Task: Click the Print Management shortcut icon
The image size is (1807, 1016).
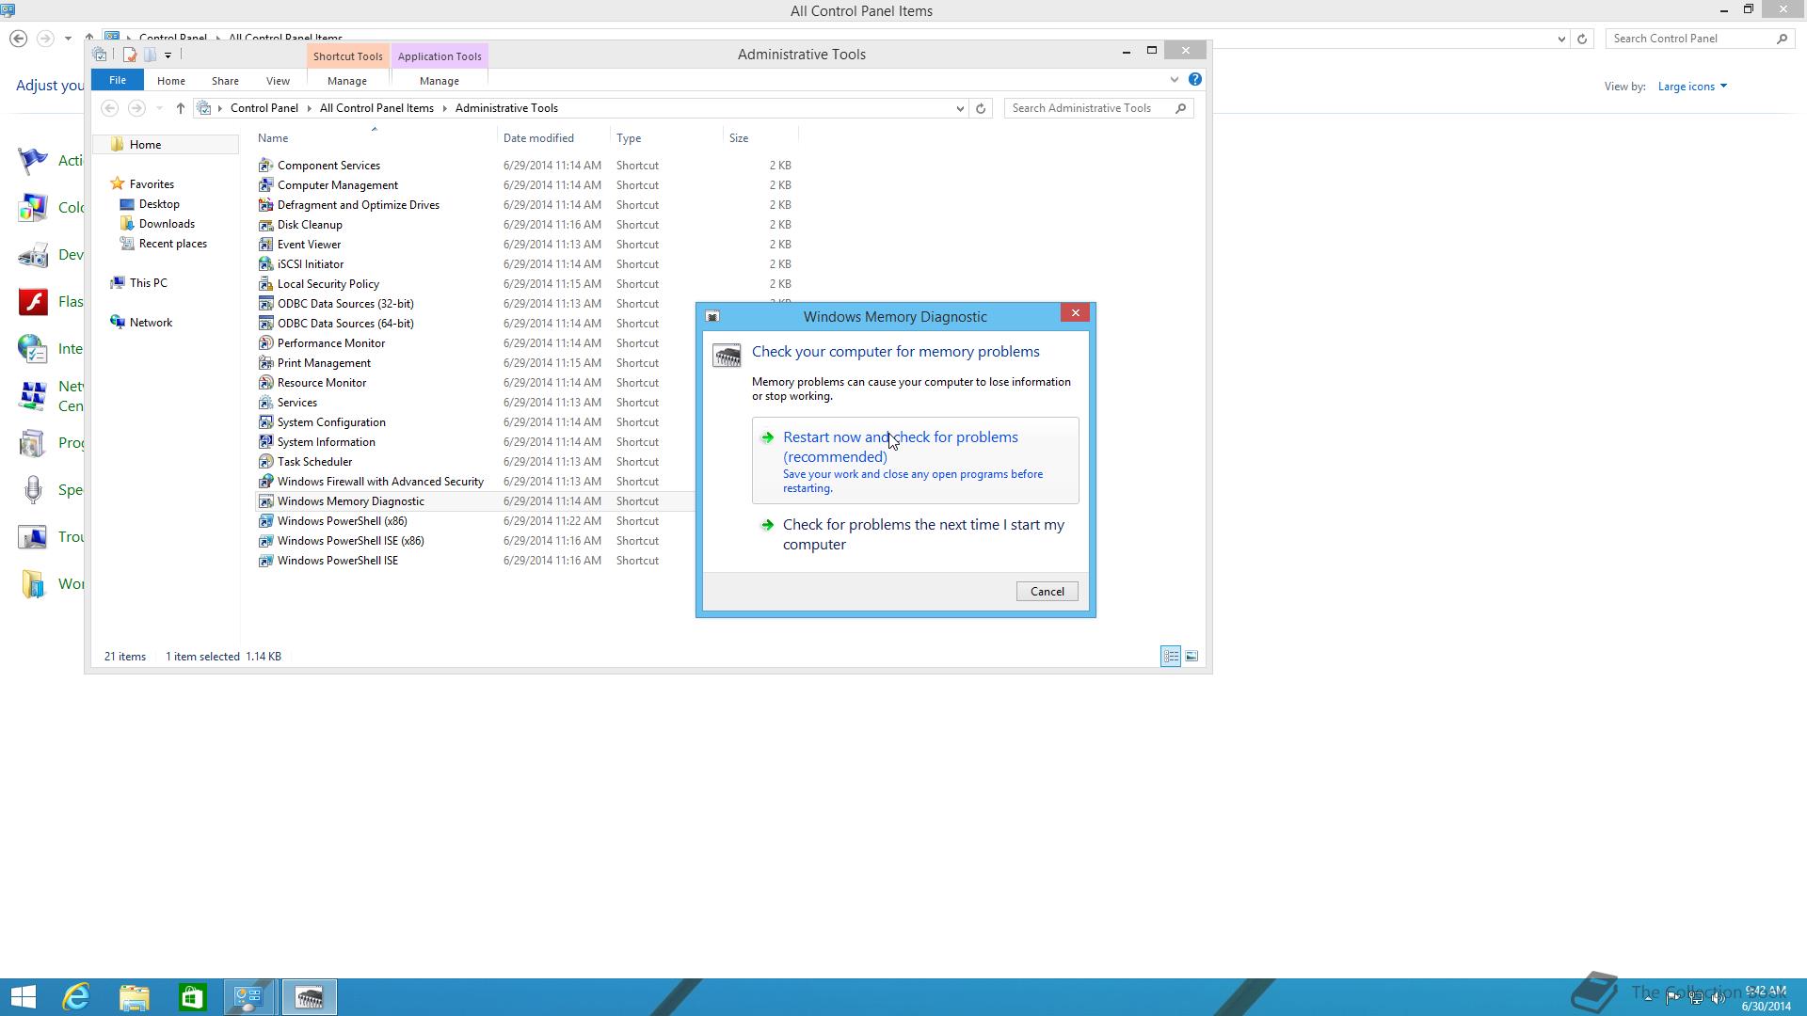Action: (265, 363)
